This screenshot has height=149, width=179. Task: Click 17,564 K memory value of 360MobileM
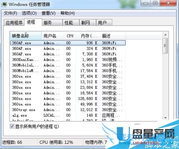tap(89, 71)
